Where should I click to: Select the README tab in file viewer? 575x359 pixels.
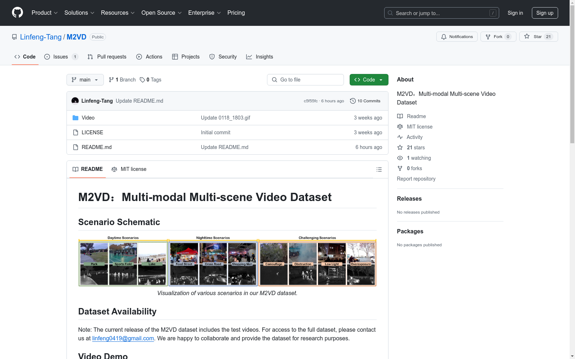[88, 169]
